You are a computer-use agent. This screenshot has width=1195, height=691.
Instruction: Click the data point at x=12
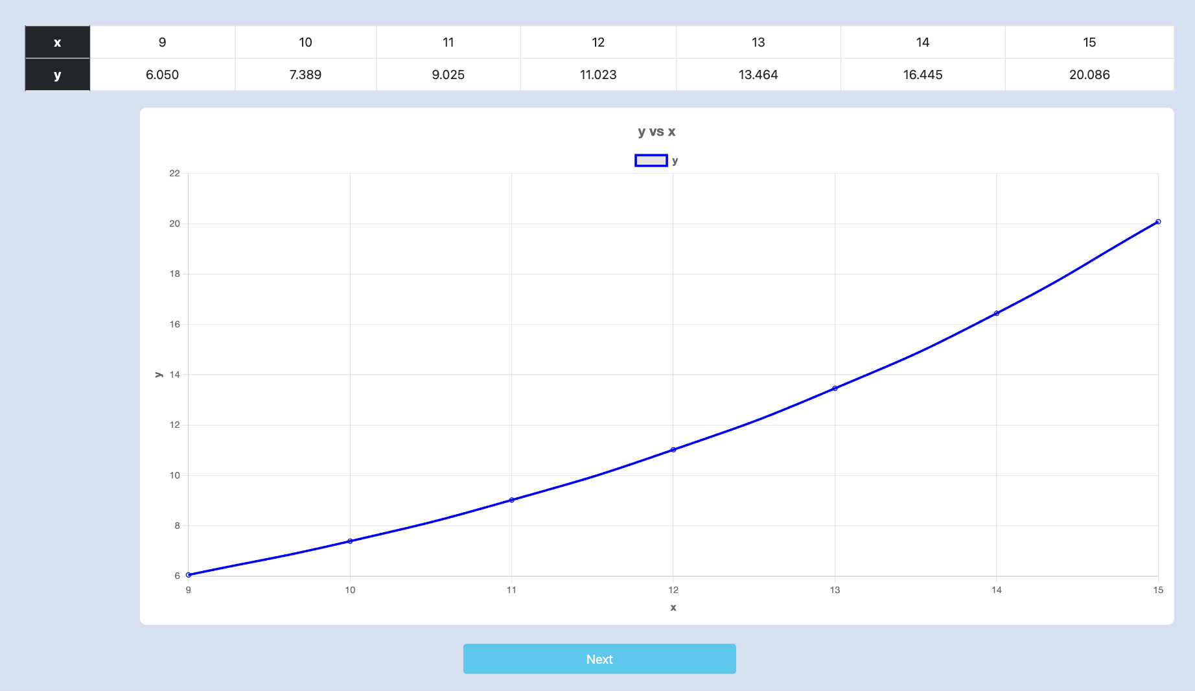(x=673, y=450)
